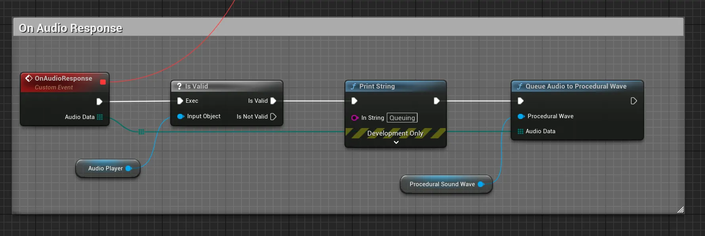Edit the In String 'Queuing' text field
This screenshot has height=236, width=705.
click(402, 118)
